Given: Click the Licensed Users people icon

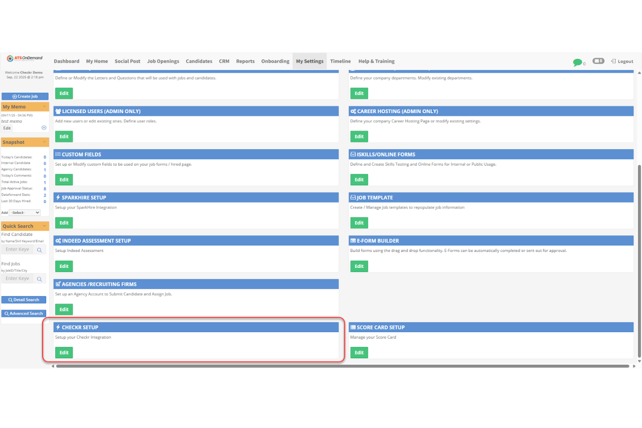Looking at the screenshot, I should pyautogui.click(x=58, y=111).
